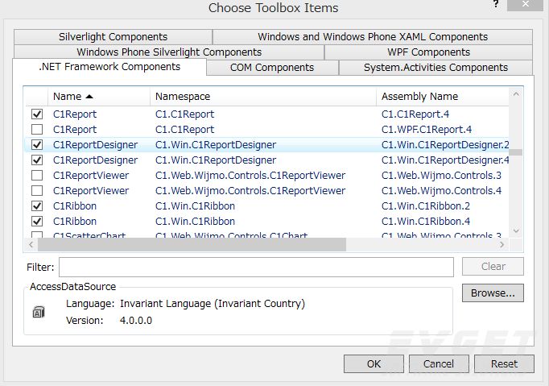Image resolution: width=549 pixels, height=386 pixels.
Task: Check C1ReportViewer with assembly C1.Web.Wijmo.Controls.4
Action: pyautogui.click(x=37, y=191)
